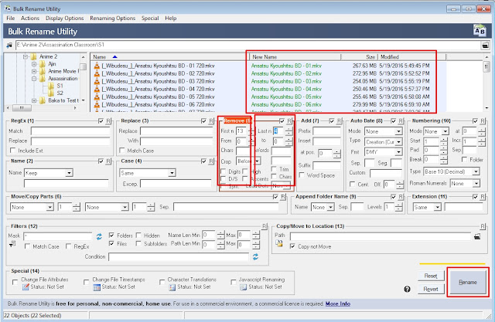Open the Help menu
The height and width of the screenshot is (322, 495).
pos(170,19)
